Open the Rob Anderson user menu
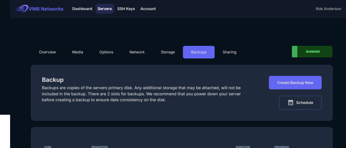The image size is (346, 148). [x=328, y=9]
